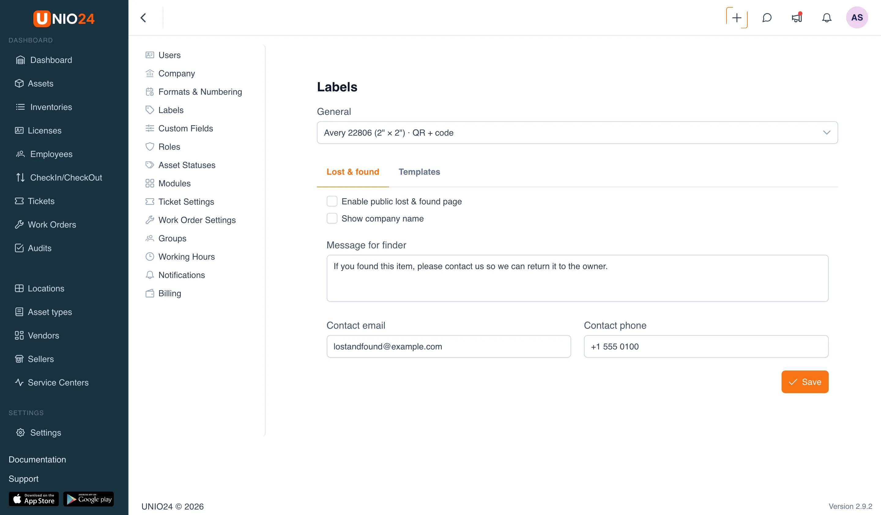
Task: Click the Working Hours clock icon
Action: (150, 257)
